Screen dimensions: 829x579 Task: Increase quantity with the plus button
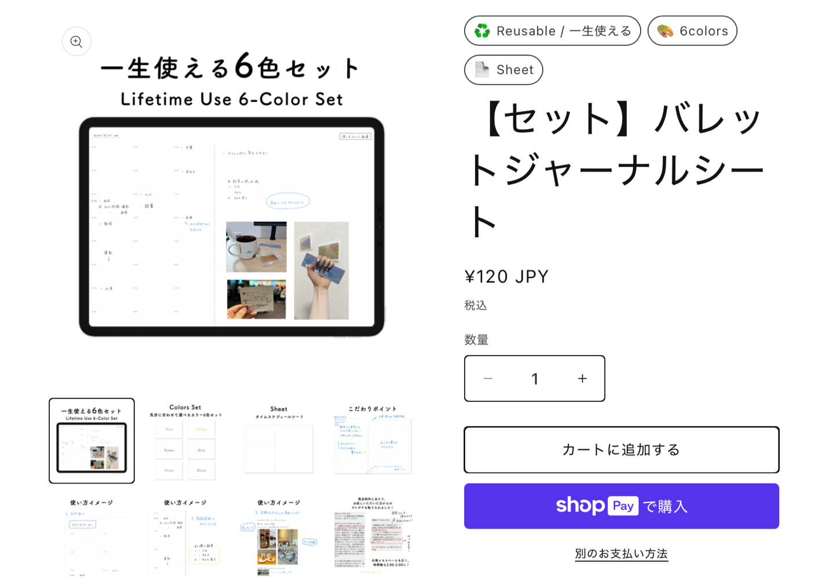pyautogui.click(x=582, y=379)
